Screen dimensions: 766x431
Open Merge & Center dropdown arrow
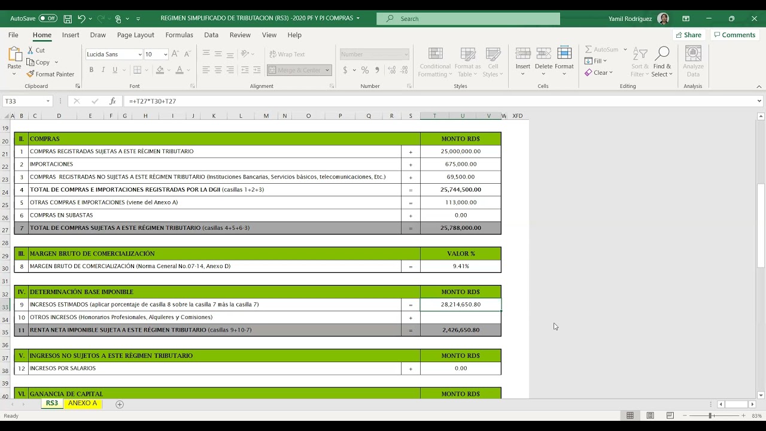coord(327,70)
